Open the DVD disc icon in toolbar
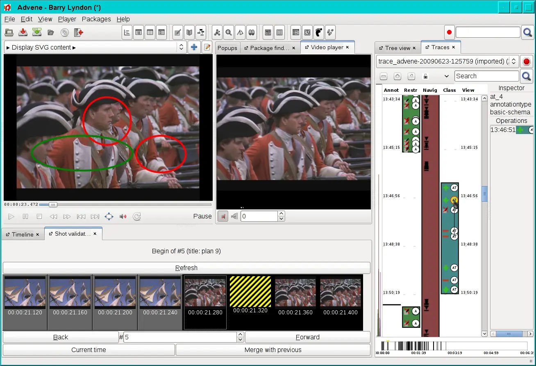The height and width of the screenshot is (366, 536). tap(65, 32)
